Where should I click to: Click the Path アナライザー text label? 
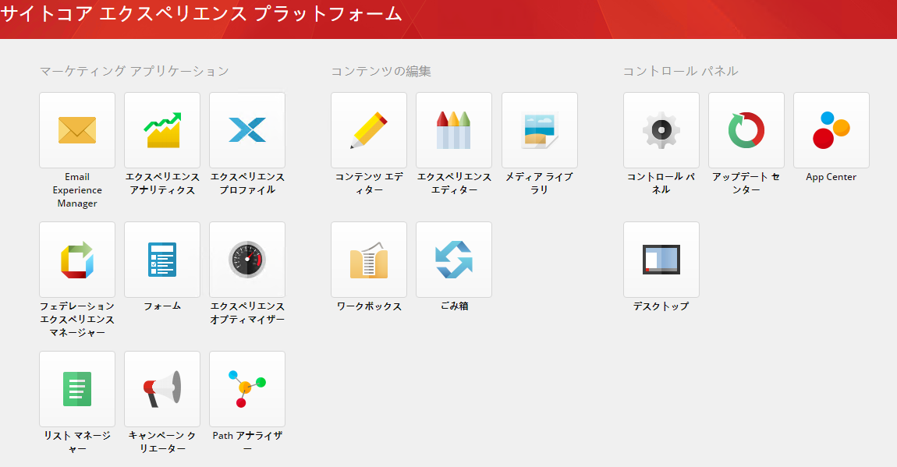pos(247,442)
